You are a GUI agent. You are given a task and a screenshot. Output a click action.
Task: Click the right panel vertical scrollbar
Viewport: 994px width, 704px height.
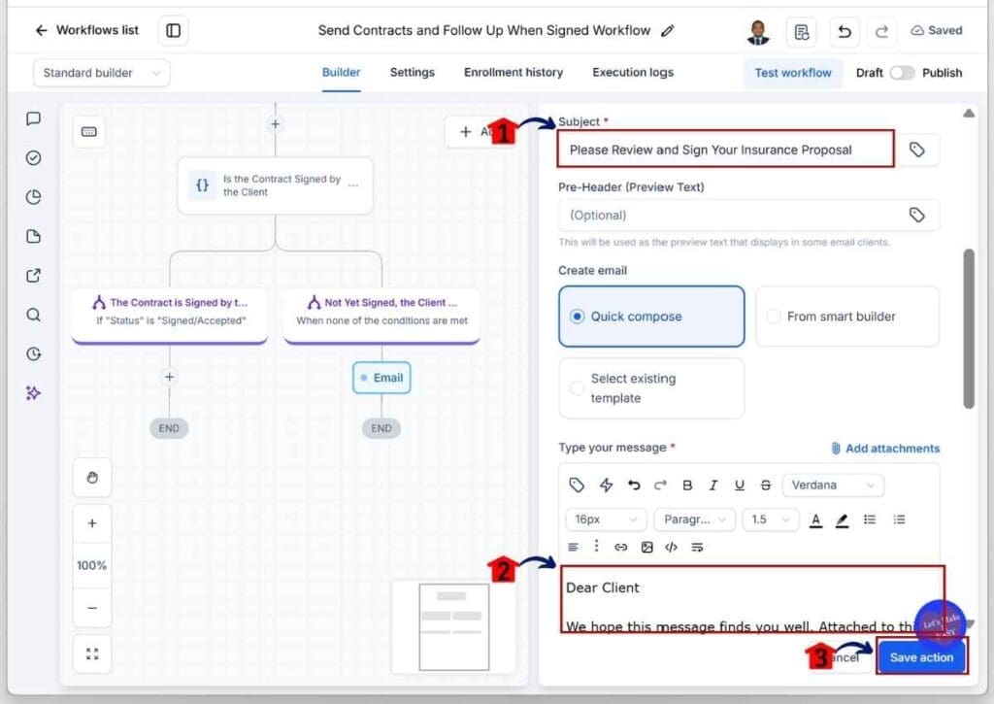pyautogui.click(x=968, y=328)
